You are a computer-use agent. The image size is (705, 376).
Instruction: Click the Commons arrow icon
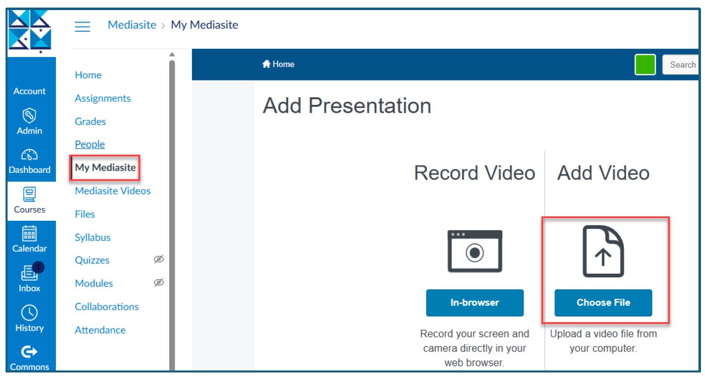click(x=29, y=351)
